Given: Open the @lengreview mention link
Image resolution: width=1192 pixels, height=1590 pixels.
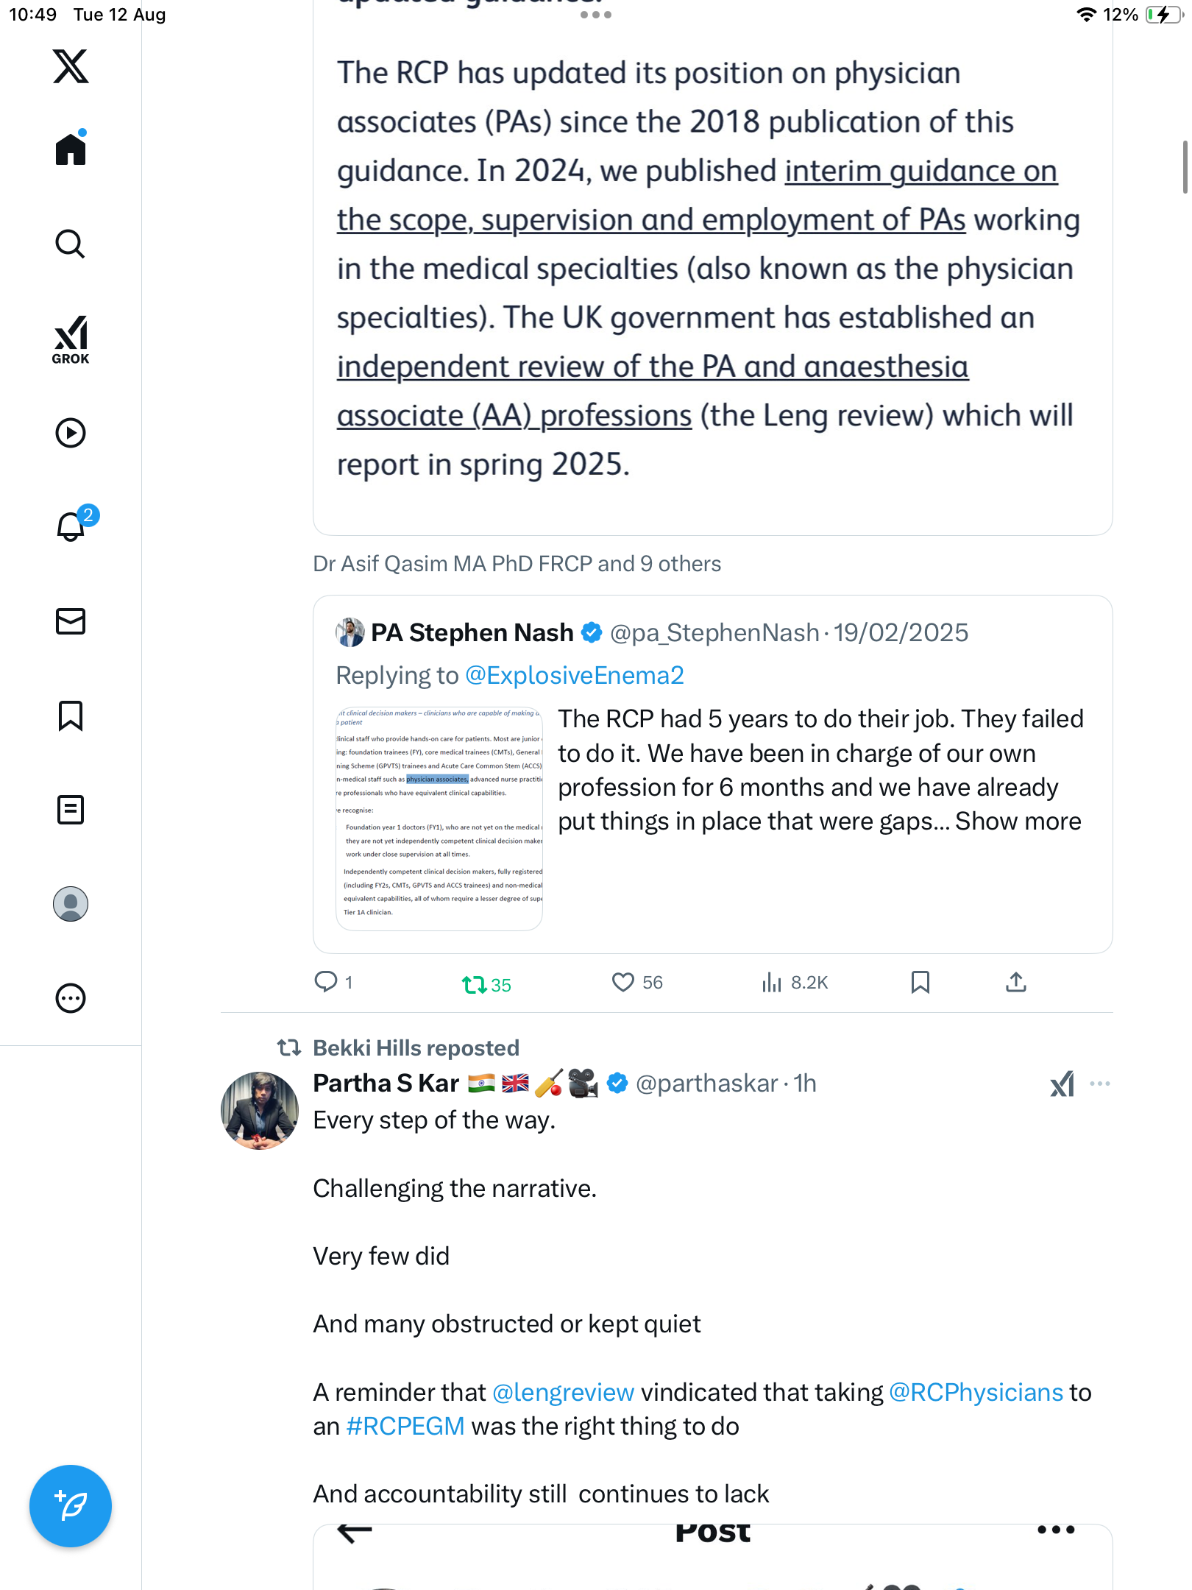Looking at the screenshot, I should pyautogui.click(x=563, y=1393).
